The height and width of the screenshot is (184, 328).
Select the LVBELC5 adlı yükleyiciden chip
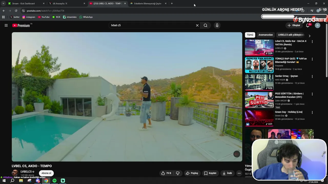[291, 35]
